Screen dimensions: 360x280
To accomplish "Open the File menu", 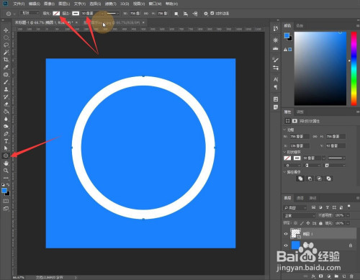I will pyautogui.click(x=19, y=4).
